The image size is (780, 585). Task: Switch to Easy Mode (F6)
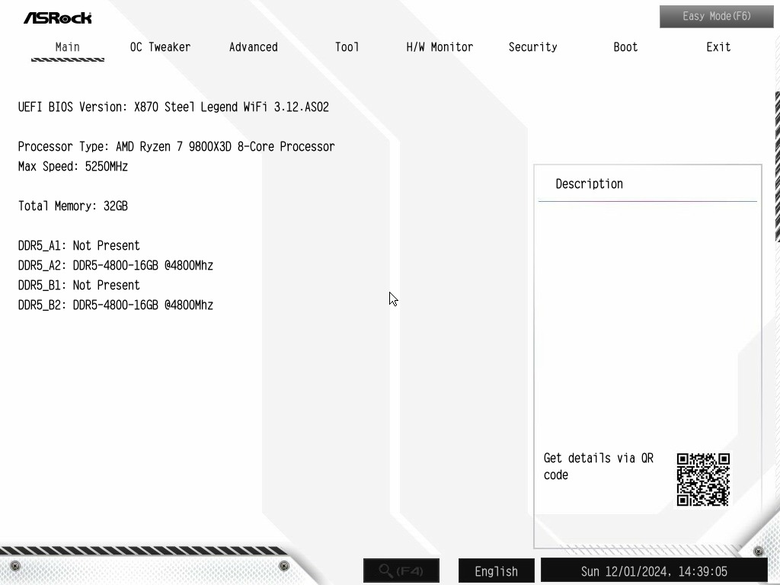(x=716, y=17)
